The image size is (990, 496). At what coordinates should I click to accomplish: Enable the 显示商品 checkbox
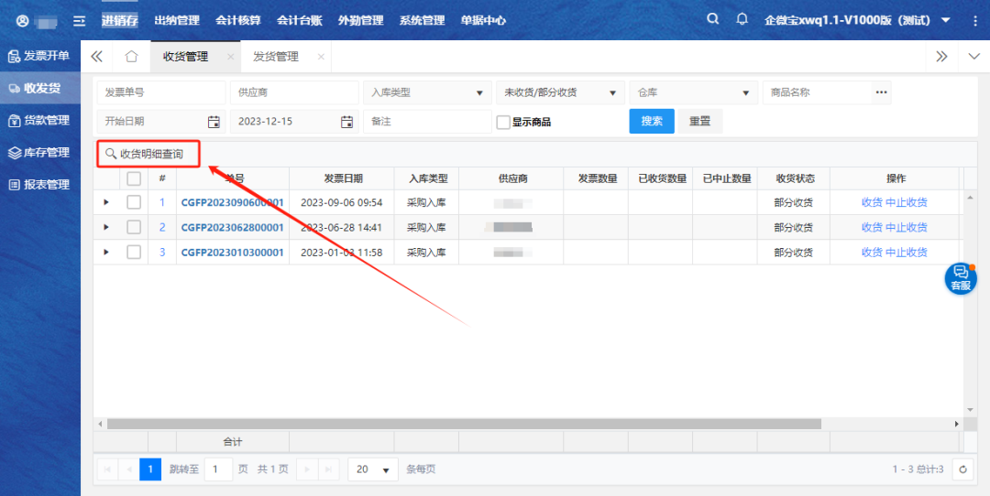coord(503,123)
